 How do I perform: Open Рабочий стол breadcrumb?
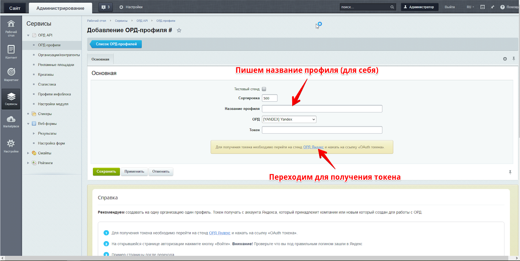pos(97,21)
